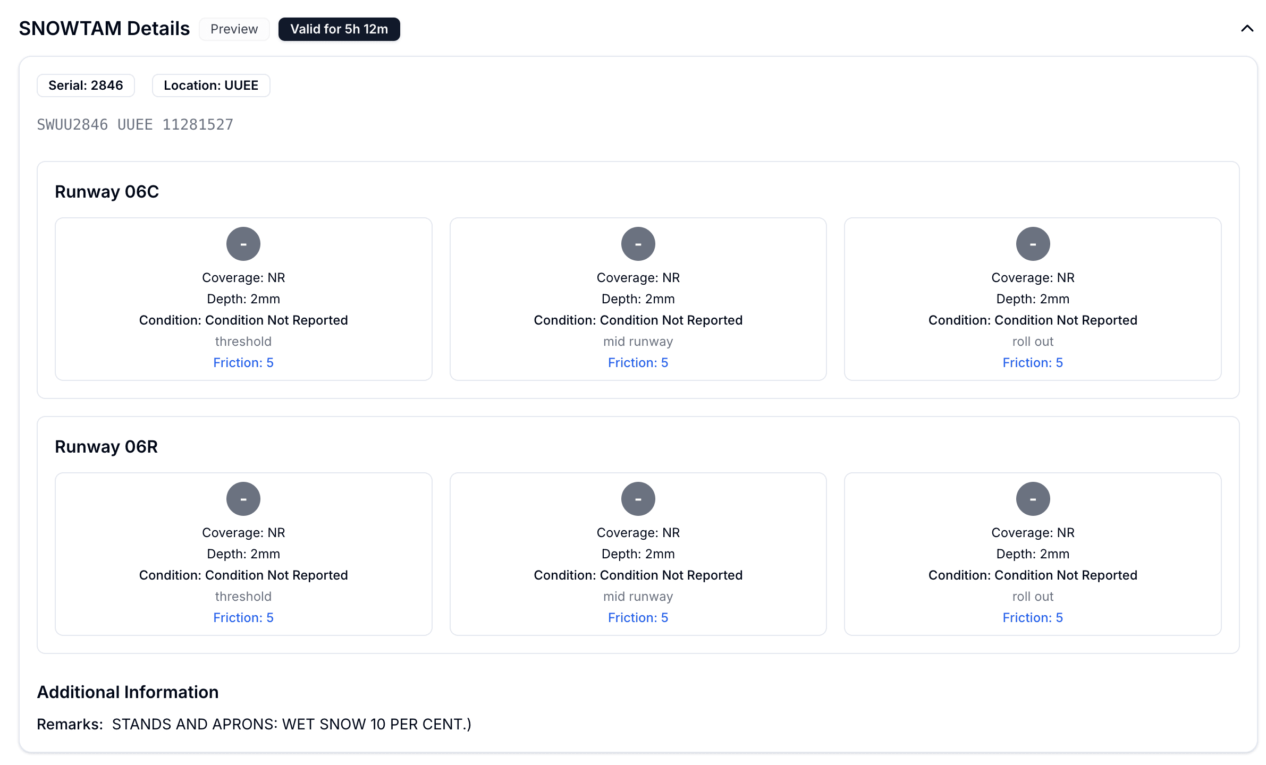Click Runway 06R roll out status icon
This screenshot has width=1266, height=765.
(x=1033, y=499)
